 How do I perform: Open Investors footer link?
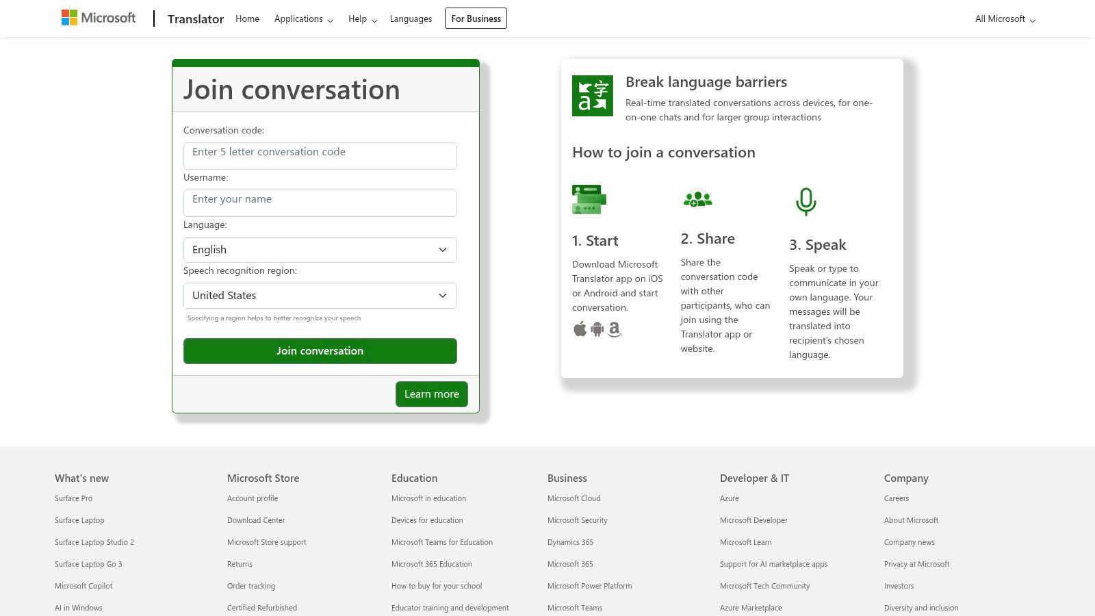[x=899, y=586]
